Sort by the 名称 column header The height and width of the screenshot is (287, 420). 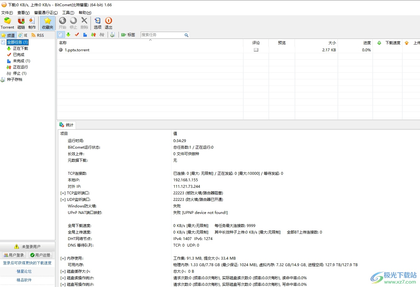pyautogui.click(x=150, y=43)
